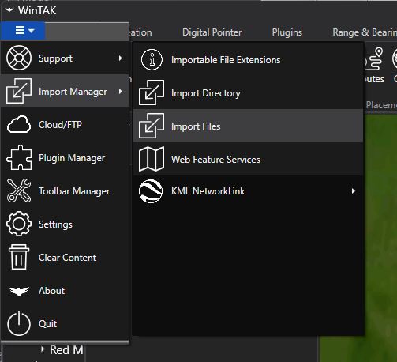Click the Import Directory icon

[x=152, y=92]
